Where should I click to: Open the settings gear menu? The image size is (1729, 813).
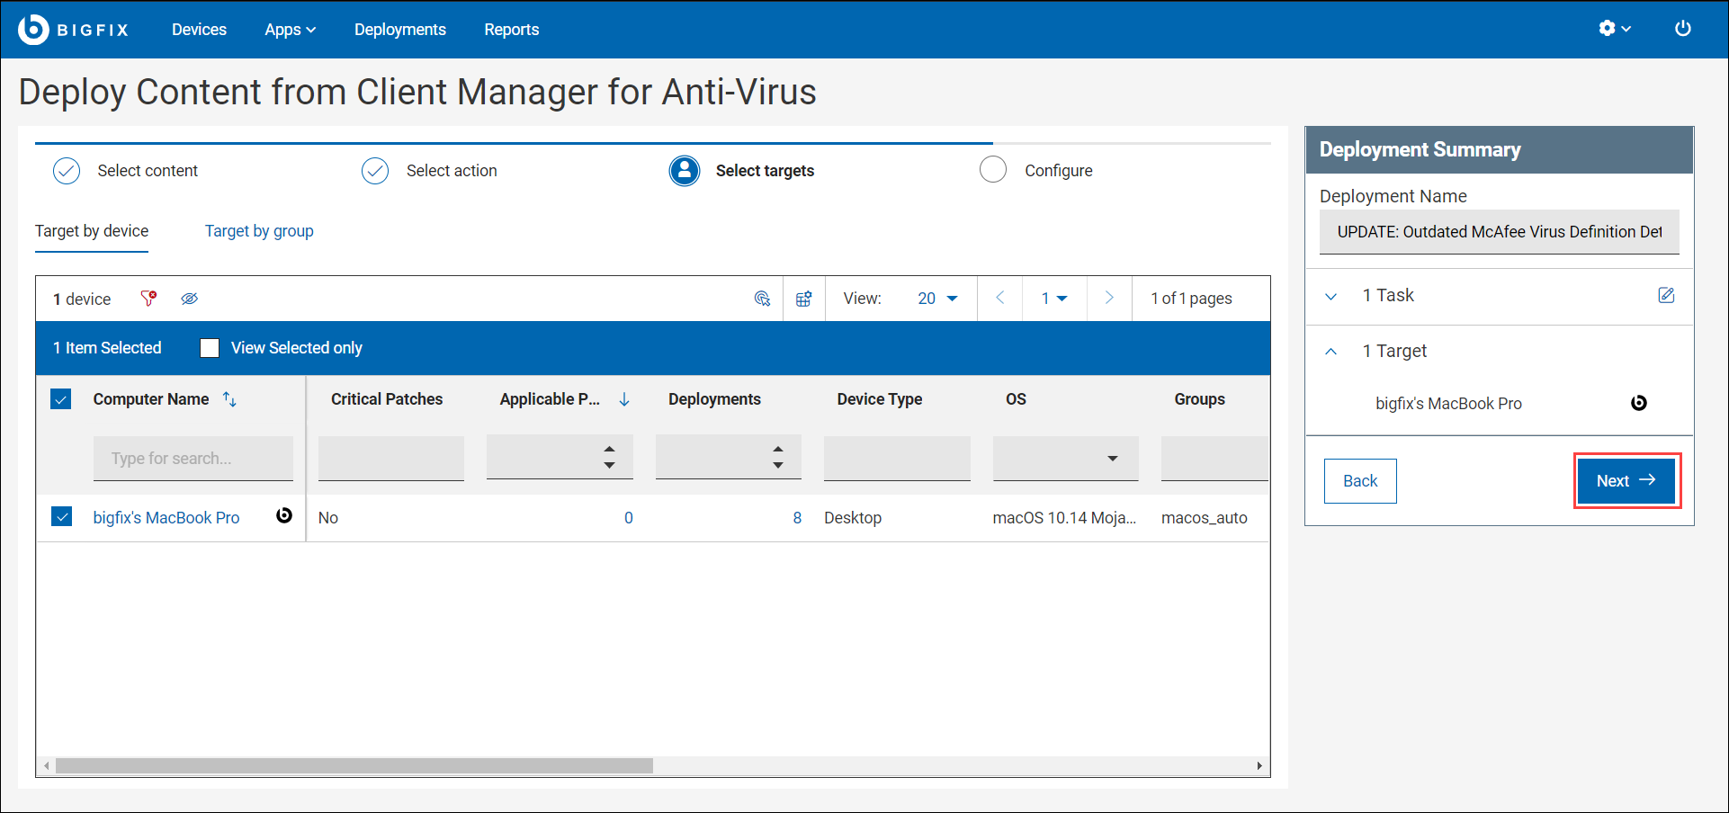pyautogui.click(x=1614, y=29)
